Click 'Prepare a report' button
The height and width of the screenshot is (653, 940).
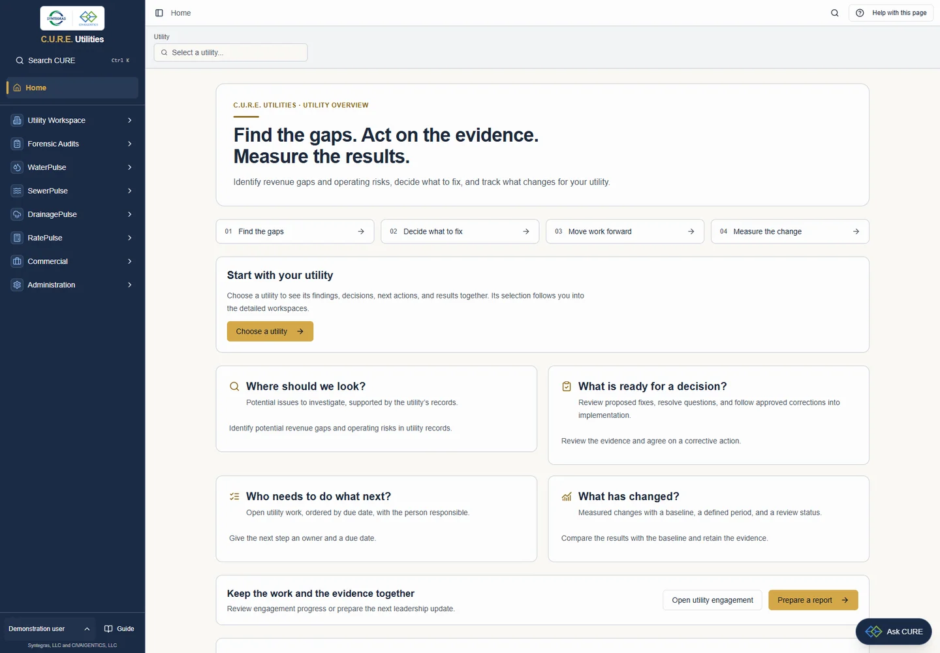813,600
